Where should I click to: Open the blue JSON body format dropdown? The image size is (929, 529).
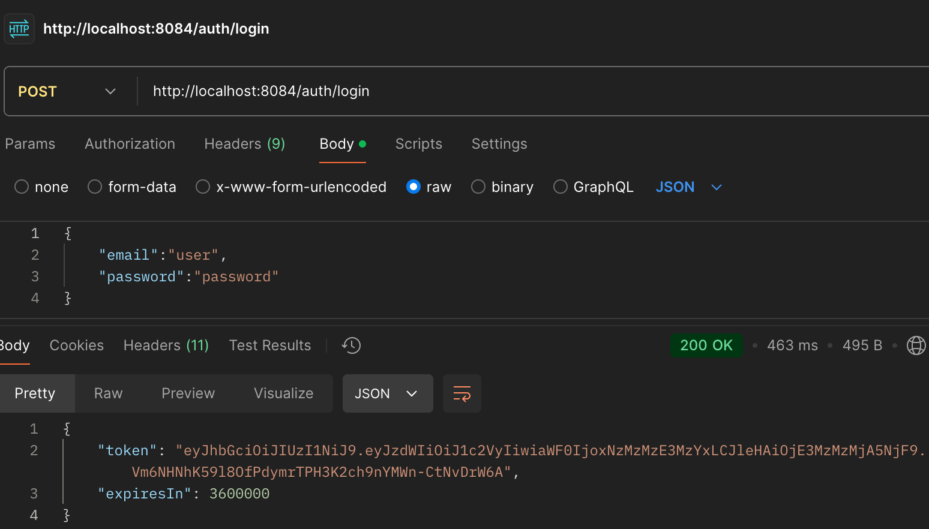click(688, 187)
